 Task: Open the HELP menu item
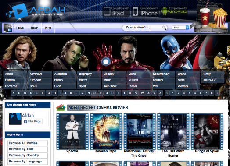[35, 28]
